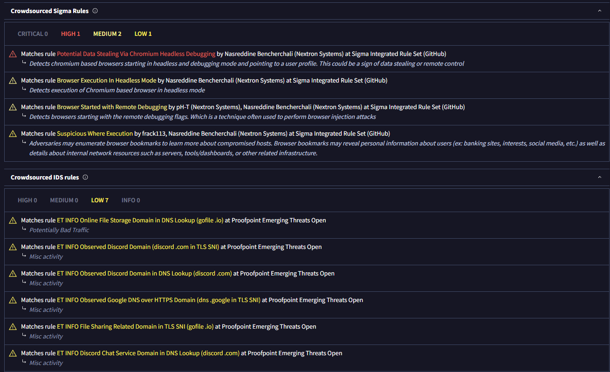610x372 pixels.
Task: Click warning icon for Browser Started with Remote Debugging
Action: (13, 107)
